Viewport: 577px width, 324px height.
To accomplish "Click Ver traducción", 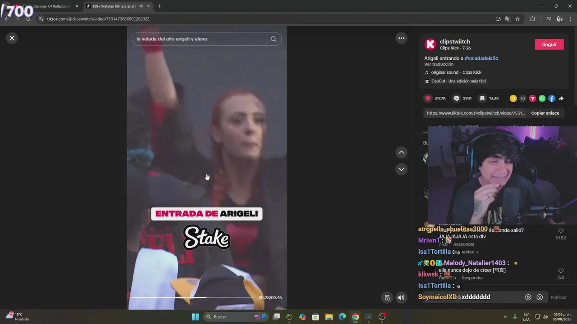I will click(439, 64).
